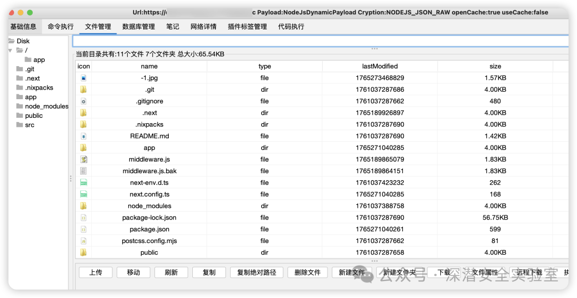Click the .nixpacks folder icon in the tree
Viewport: 577px width, 298px height.
pyautogui.click(x=20, y=88)
